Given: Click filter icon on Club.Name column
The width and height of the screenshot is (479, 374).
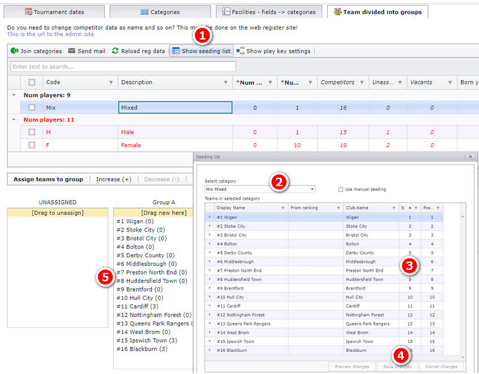Looking at the screenshot, I should tap(393, 208).
